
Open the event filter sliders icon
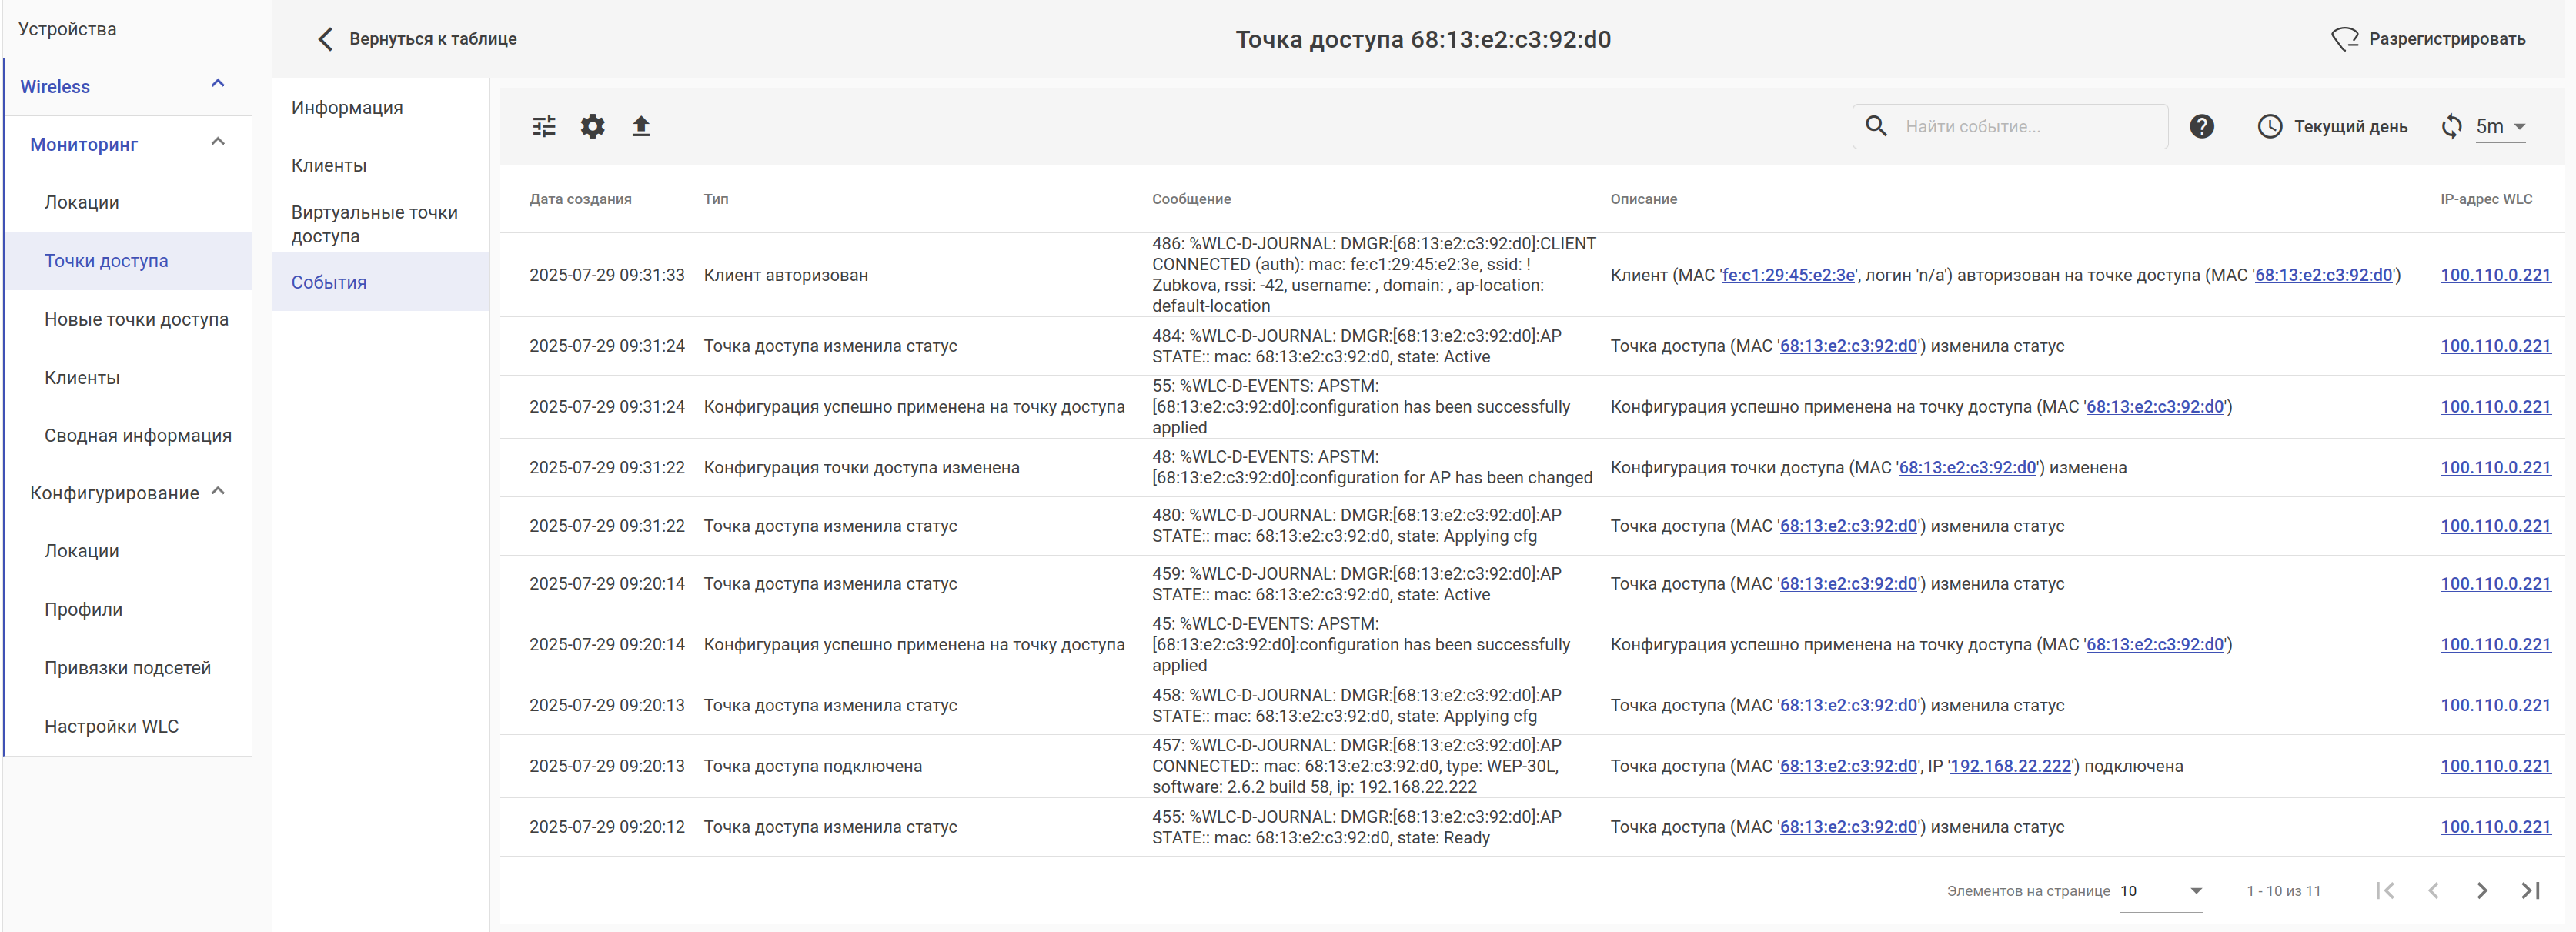click(544, 126)
